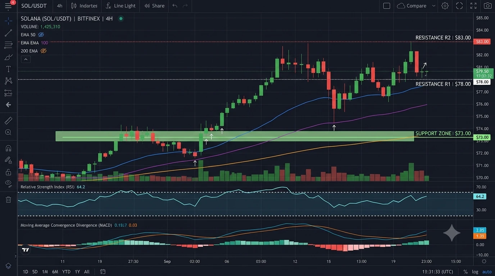
Task: Select the $83.00 red price label
Action: [x=482, y=42]
